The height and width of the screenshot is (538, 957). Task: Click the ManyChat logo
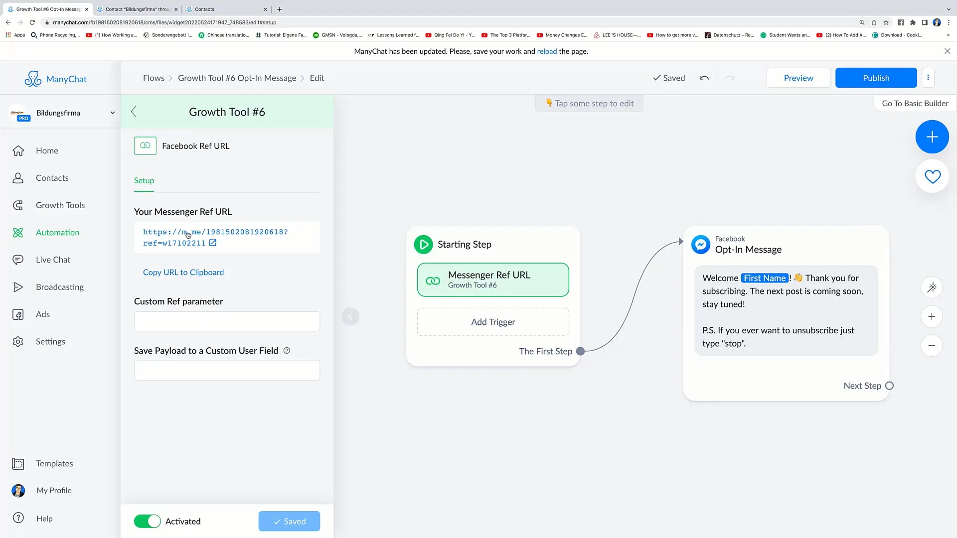[55, 79]
